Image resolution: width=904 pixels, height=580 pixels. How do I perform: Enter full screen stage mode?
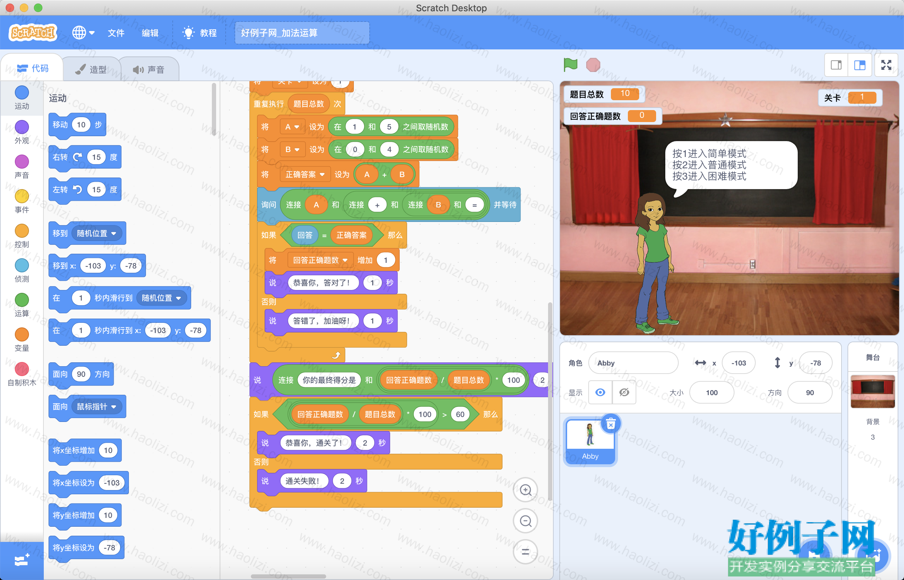(886, 65)
